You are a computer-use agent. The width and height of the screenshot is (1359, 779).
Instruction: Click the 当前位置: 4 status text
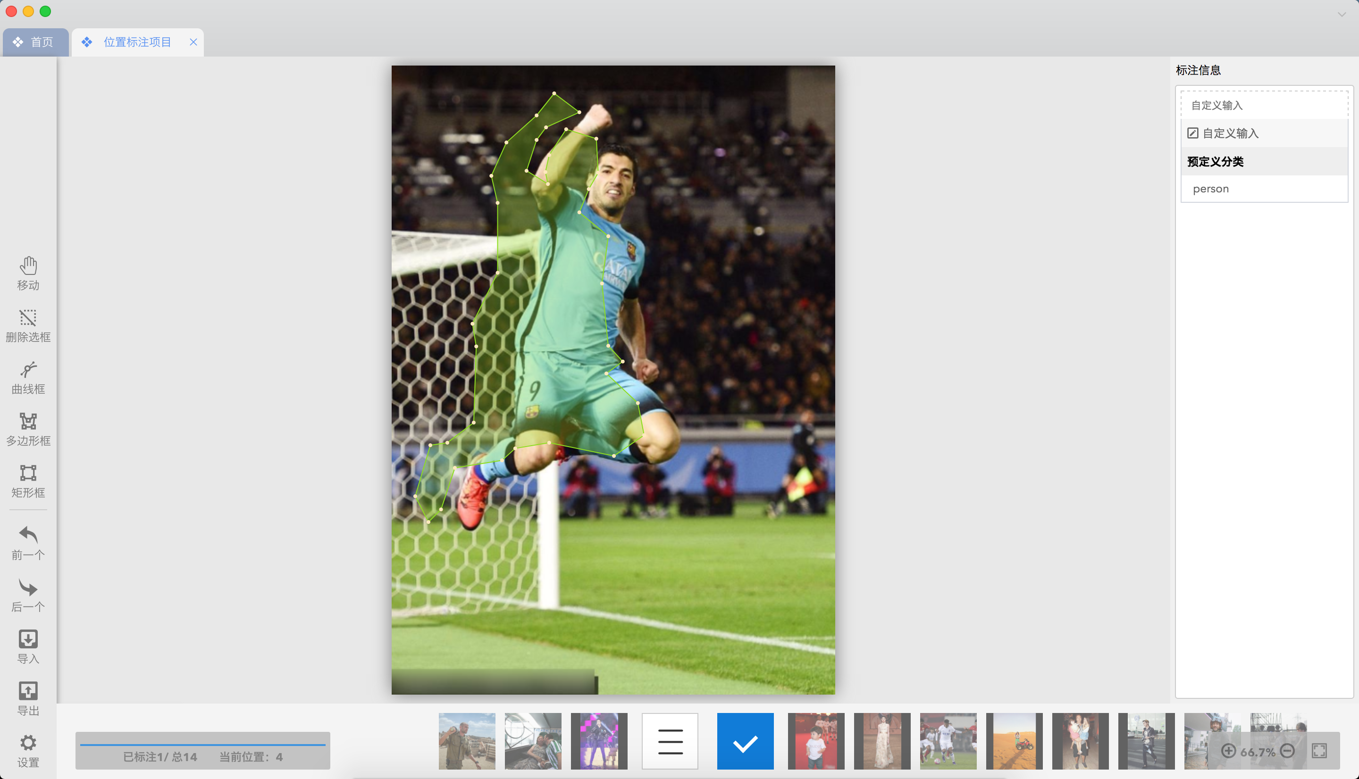click(x=251, y=756)
